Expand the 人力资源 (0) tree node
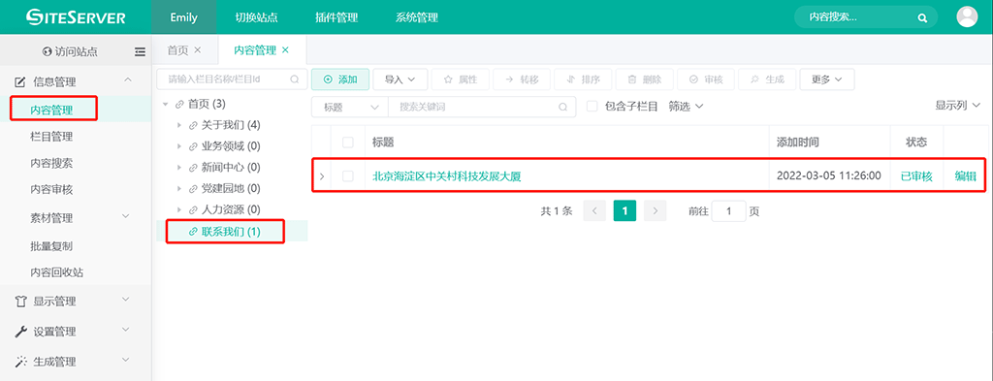The image size is (993, 381). (179, 209)
